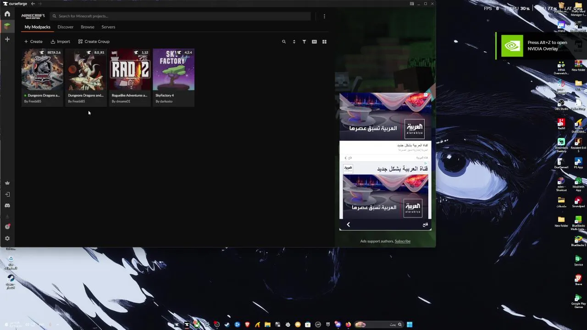Screen dimensions: 587x330
Task: Focus the Search for Minecraft projects field
Action: tap(180, 16)
